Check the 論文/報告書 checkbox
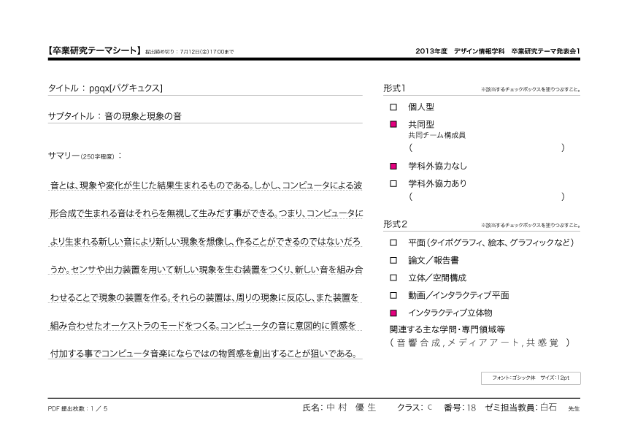This screenshot has width=627, height=447. 393,261
